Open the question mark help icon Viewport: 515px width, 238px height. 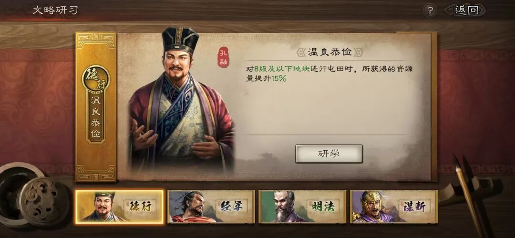pyautogui.click(x=430, y=10)
